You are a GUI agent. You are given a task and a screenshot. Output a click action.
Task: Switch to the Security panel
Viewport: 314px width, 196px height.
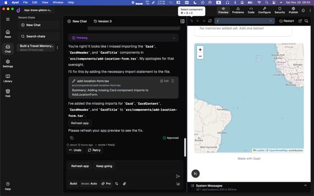[279, 10]
